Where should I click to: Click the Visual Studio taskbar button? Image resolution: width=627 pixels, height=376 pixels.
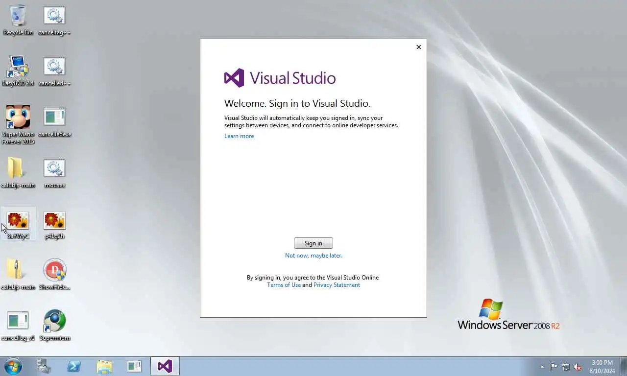[x=165, y=366]
